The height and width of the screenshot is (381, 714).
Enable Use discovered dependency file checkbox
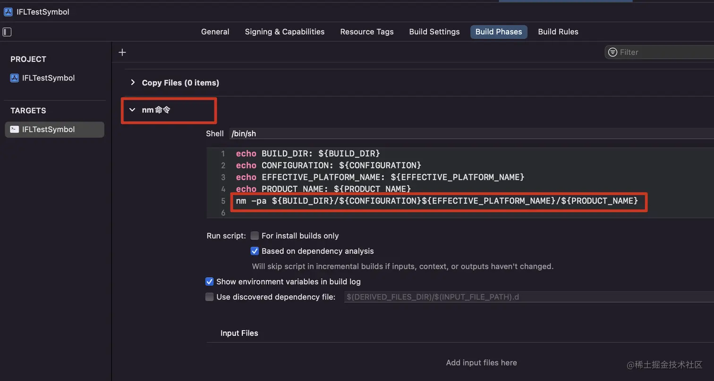[209, 297]
